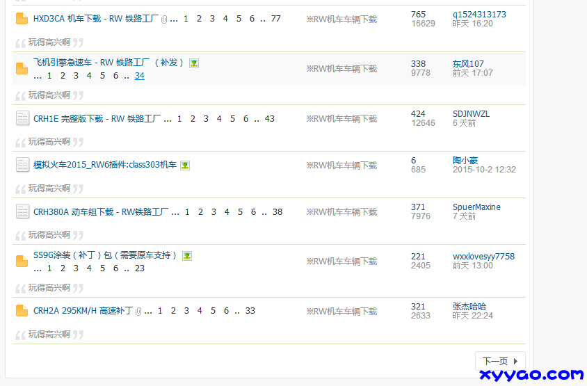The image size is (587, 386).
Task: View profile of user 张杰哈哈
Action: [469, 306]
